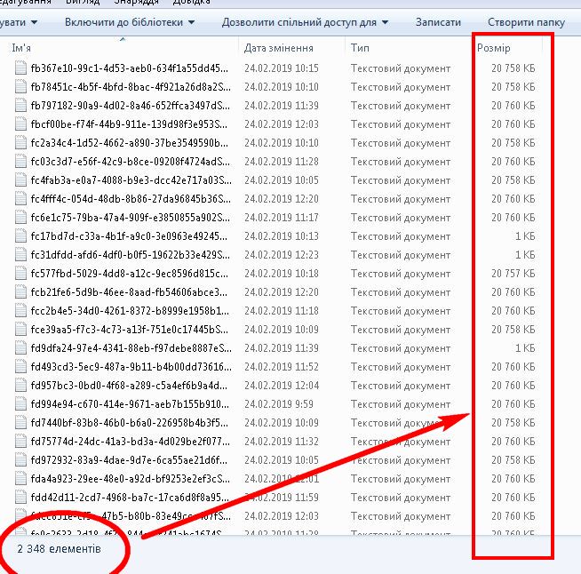The image size is (581, 574).
Task: Click date 24.02.2019 11:52
Action: click(282, 367)
